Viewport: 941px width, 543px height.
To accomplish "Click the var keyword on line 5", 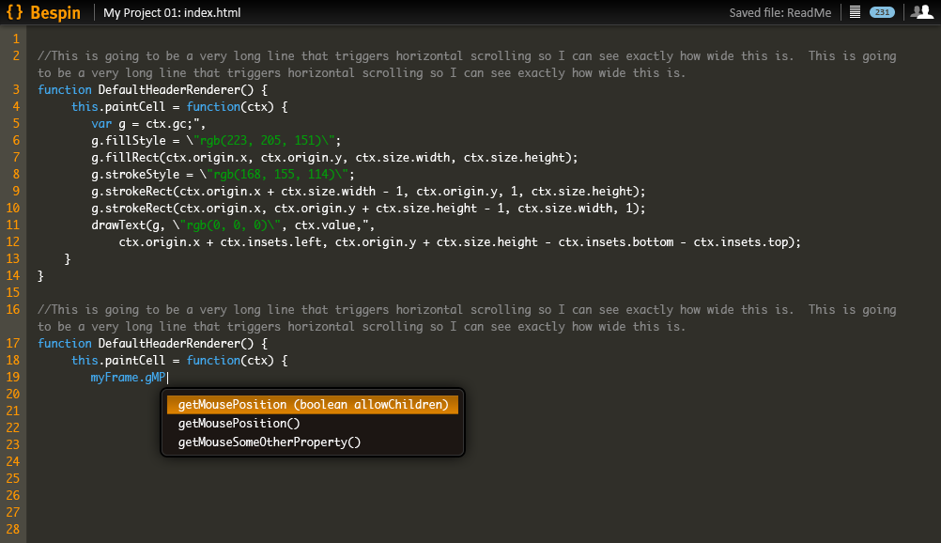I will point(101,124).
